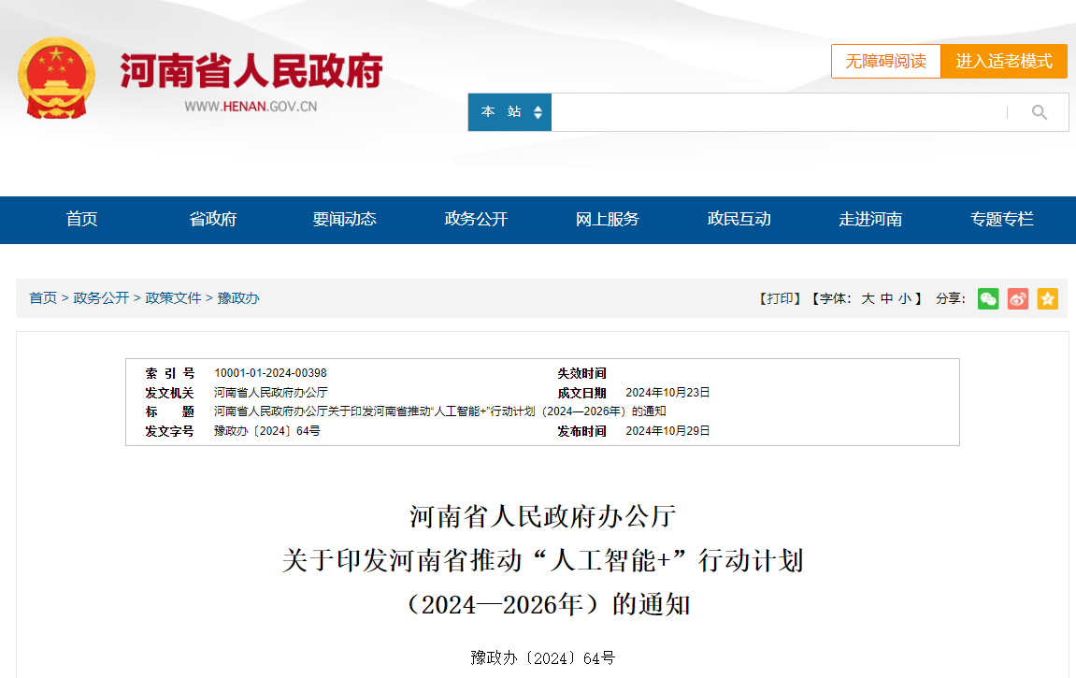Open the 本站 search scope dropdown
Image resolution: width=1076 pixels, height=678 pixels.
(x=509, y=111)
